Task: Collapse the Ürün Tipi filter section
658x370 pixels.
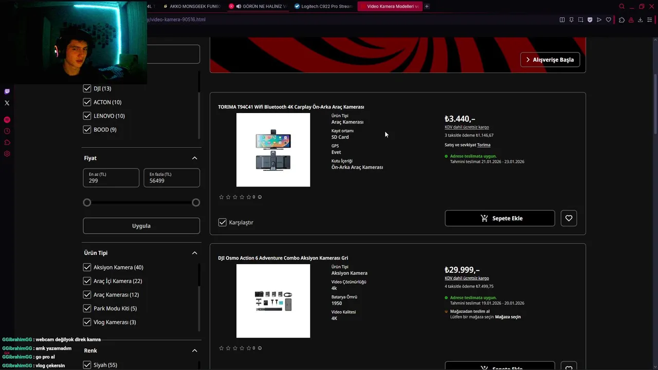Action: pos(194,253)
